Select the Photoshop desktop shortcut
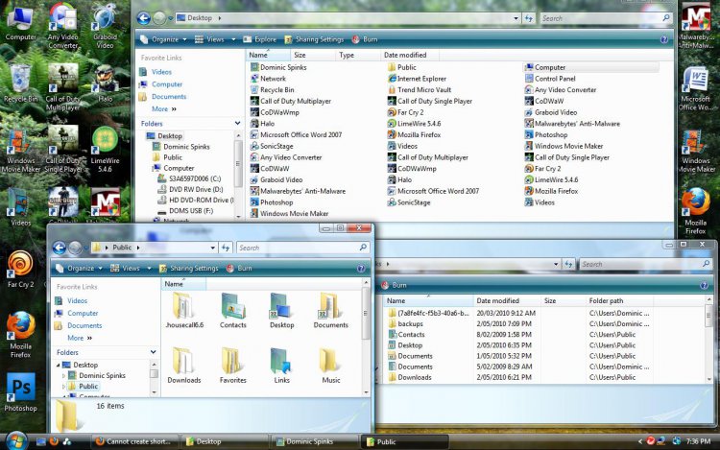Screen dimensions: 720x450 point(20,392)
